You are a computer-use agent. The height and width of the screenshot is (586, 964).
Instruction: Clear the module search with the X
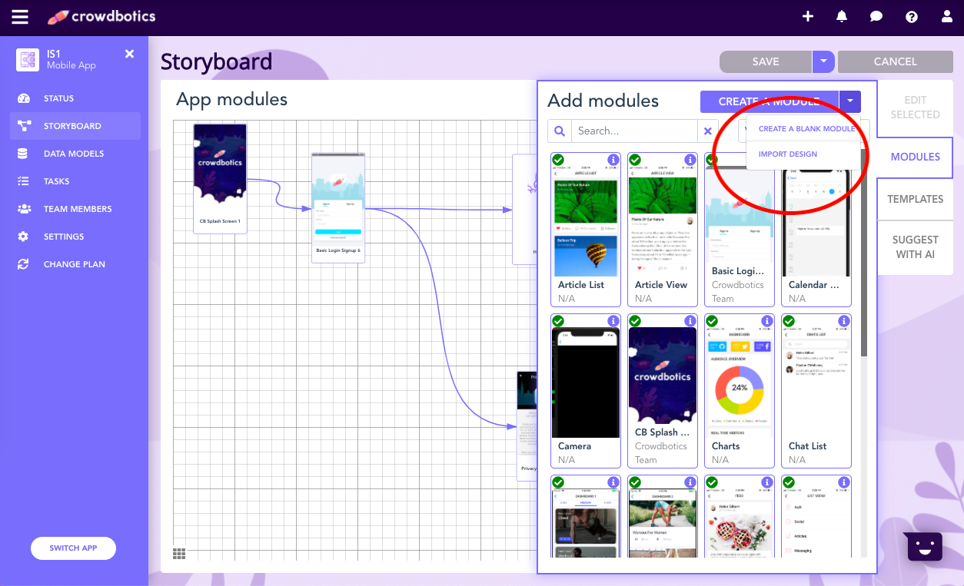point(708,131)
